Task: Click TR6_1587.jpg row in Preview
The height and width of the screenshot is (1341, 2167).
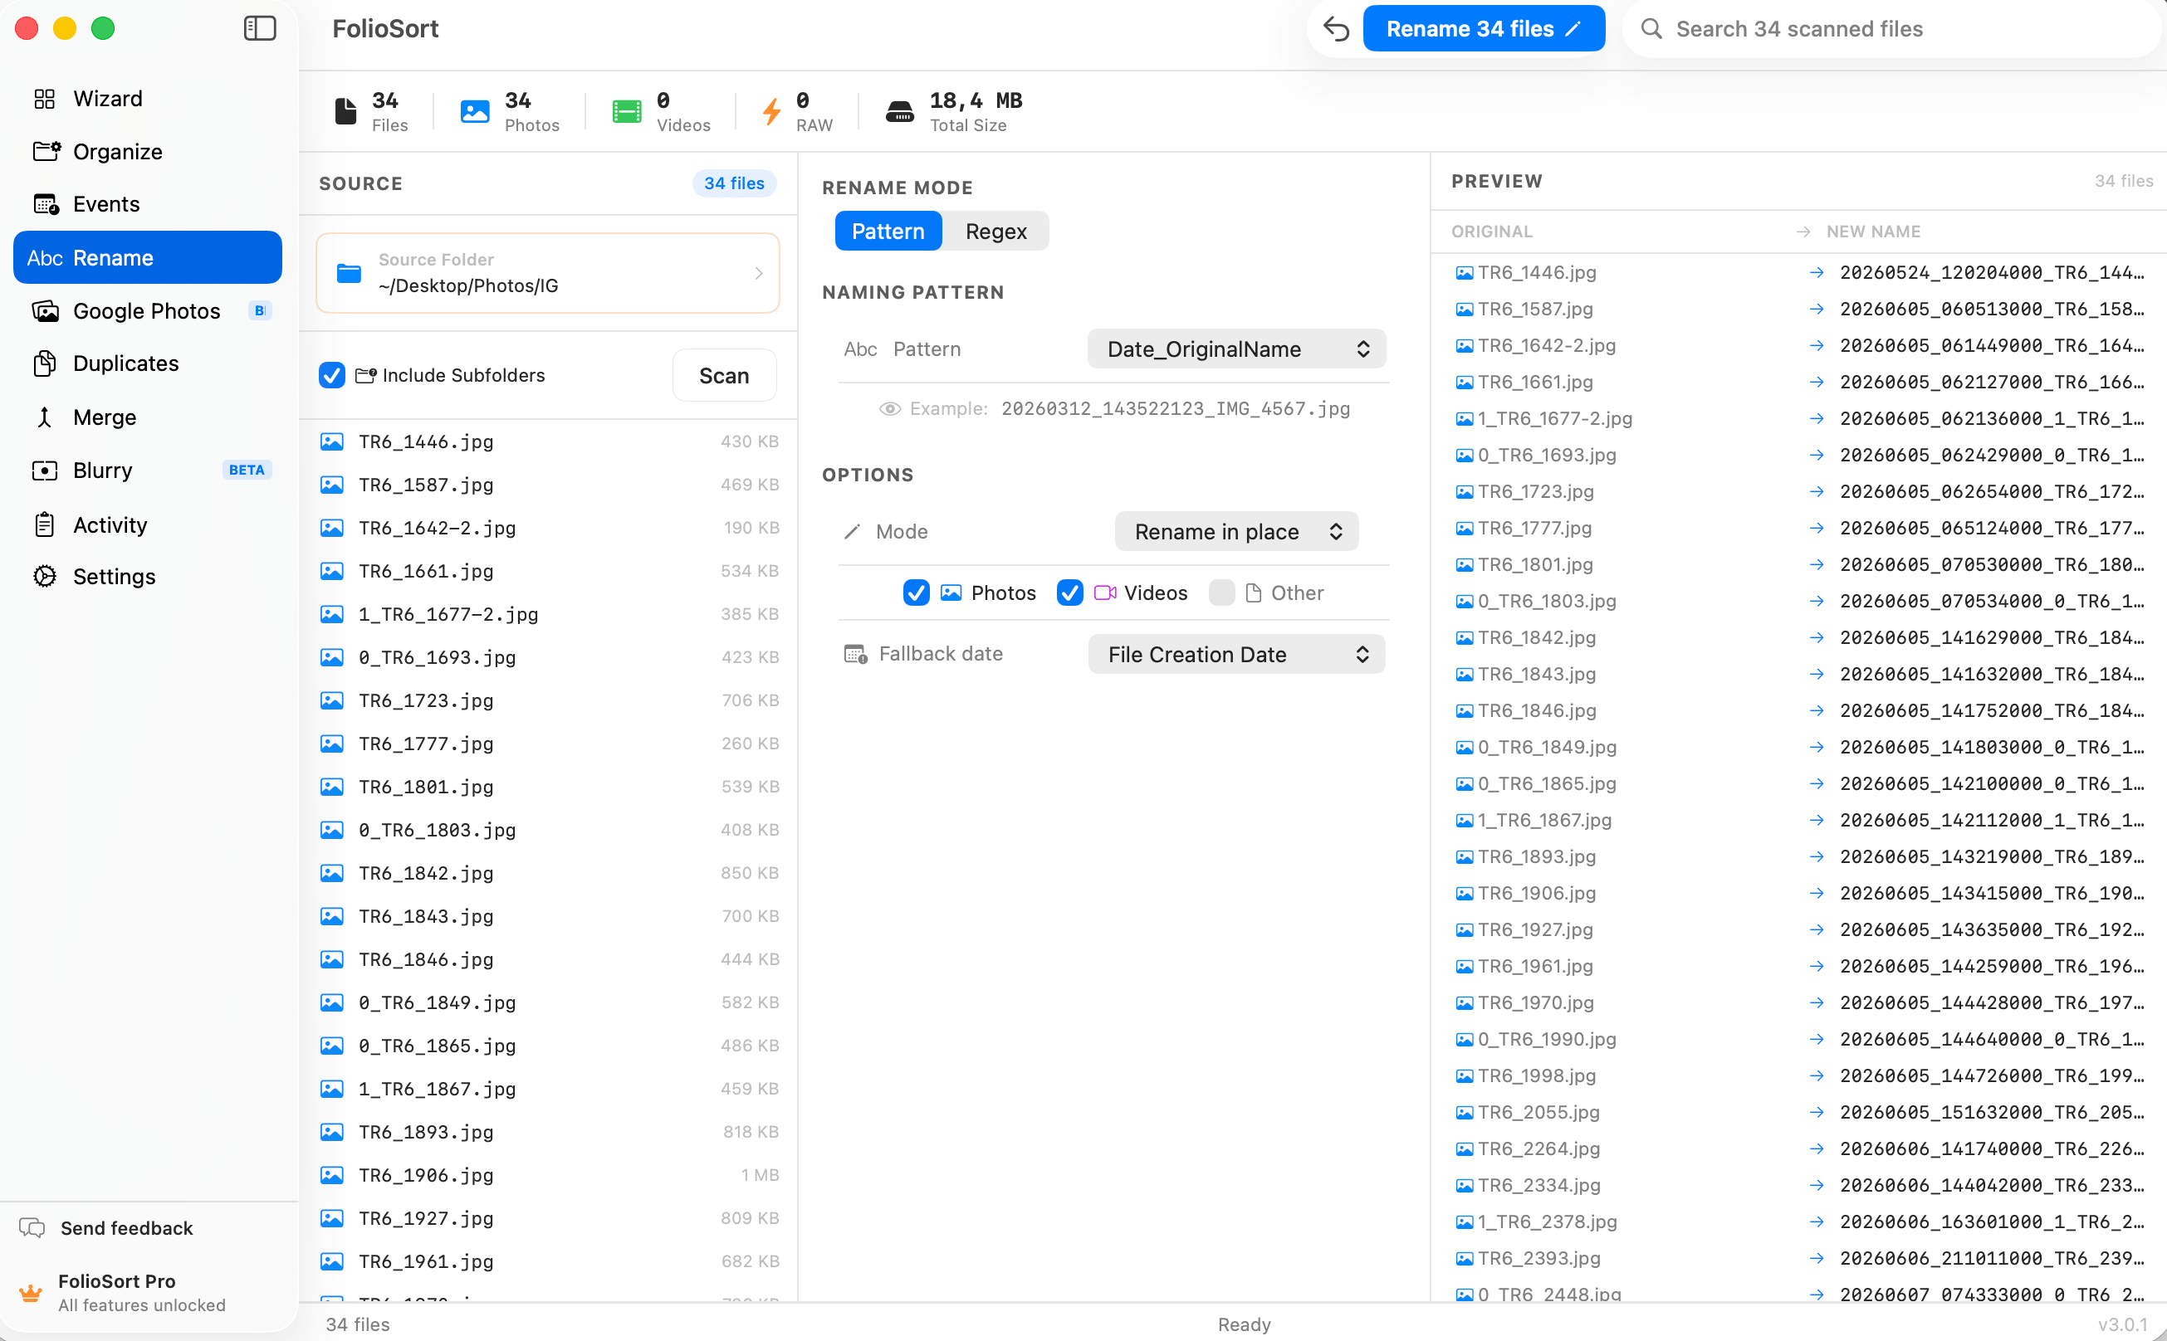Action: click(1798, 309)
